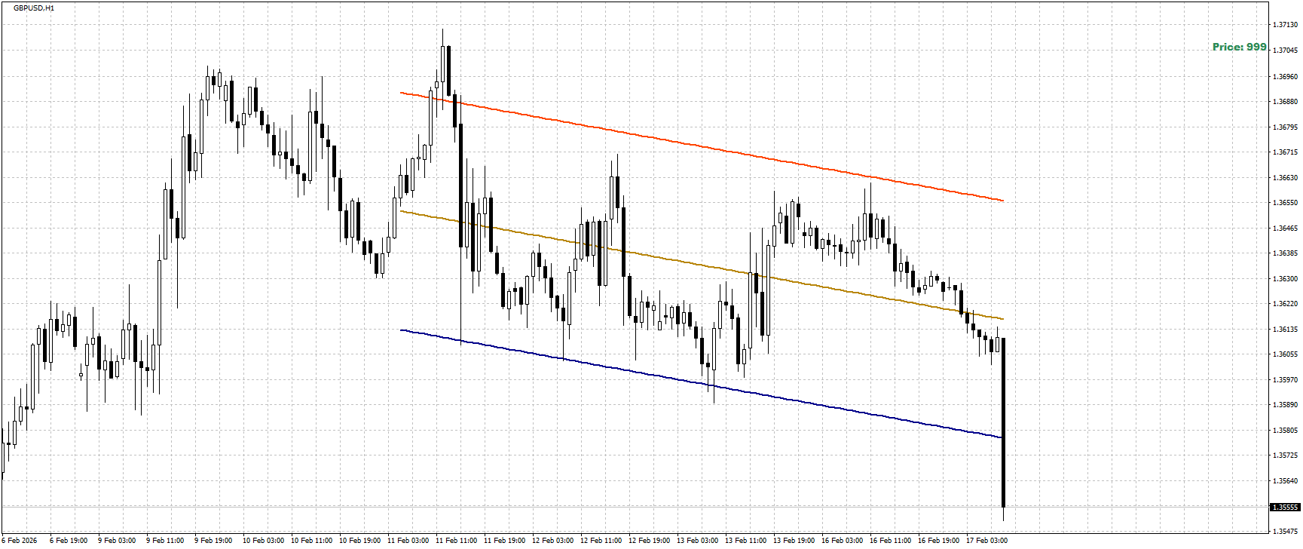The image size is (1303, 549).
Task: Select the golden middle channel trendline
Action: 702,265
